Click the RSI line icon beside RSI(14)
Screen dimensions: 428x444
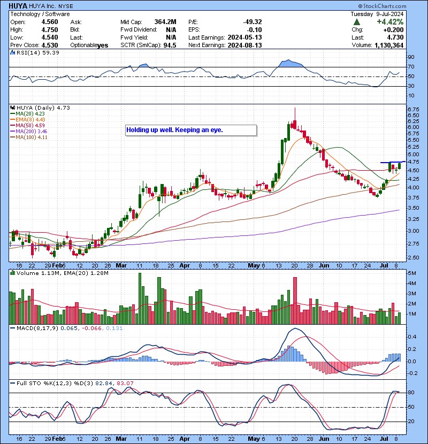(x=13, y=52)
